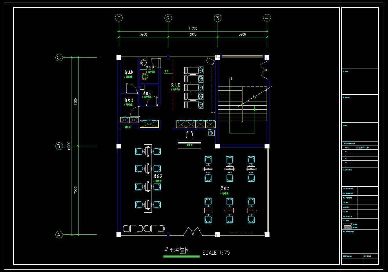Click grid axis bubble 3
The image size is (388, 272).
(x=218, y=18)
